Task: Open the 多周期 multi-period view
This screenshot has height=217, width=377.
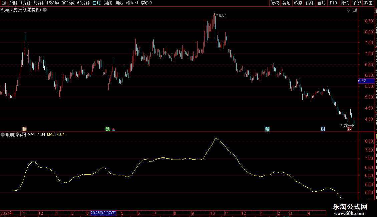Action: click(132, 3)
